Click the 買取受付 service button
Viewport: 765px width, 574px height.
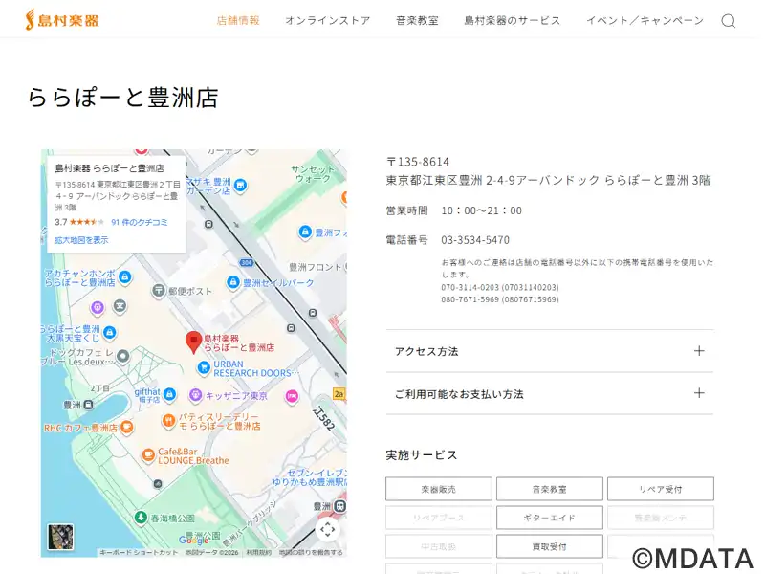pos(549,546)
